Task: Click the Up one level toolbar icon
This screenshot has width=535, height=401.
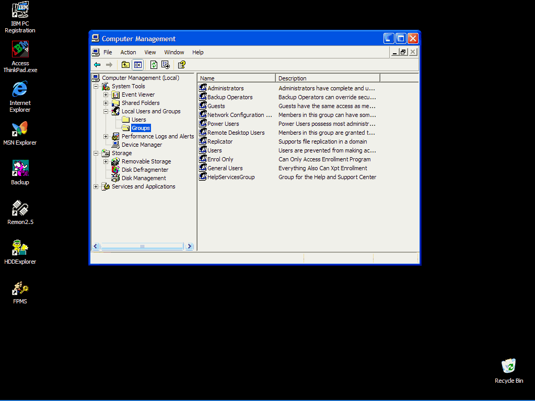Action: coord(125,64)
